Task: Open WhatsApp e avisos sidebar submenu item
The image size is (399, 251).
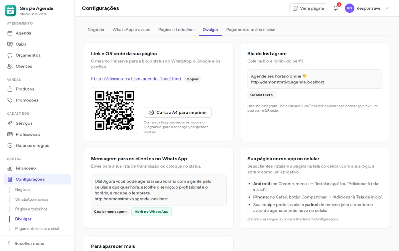Action: (x=32, y=199)
